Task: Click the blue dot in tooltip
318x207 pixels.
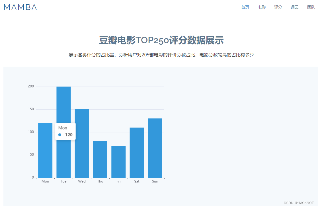Action: pyautogui.click(x=60, y=135)
